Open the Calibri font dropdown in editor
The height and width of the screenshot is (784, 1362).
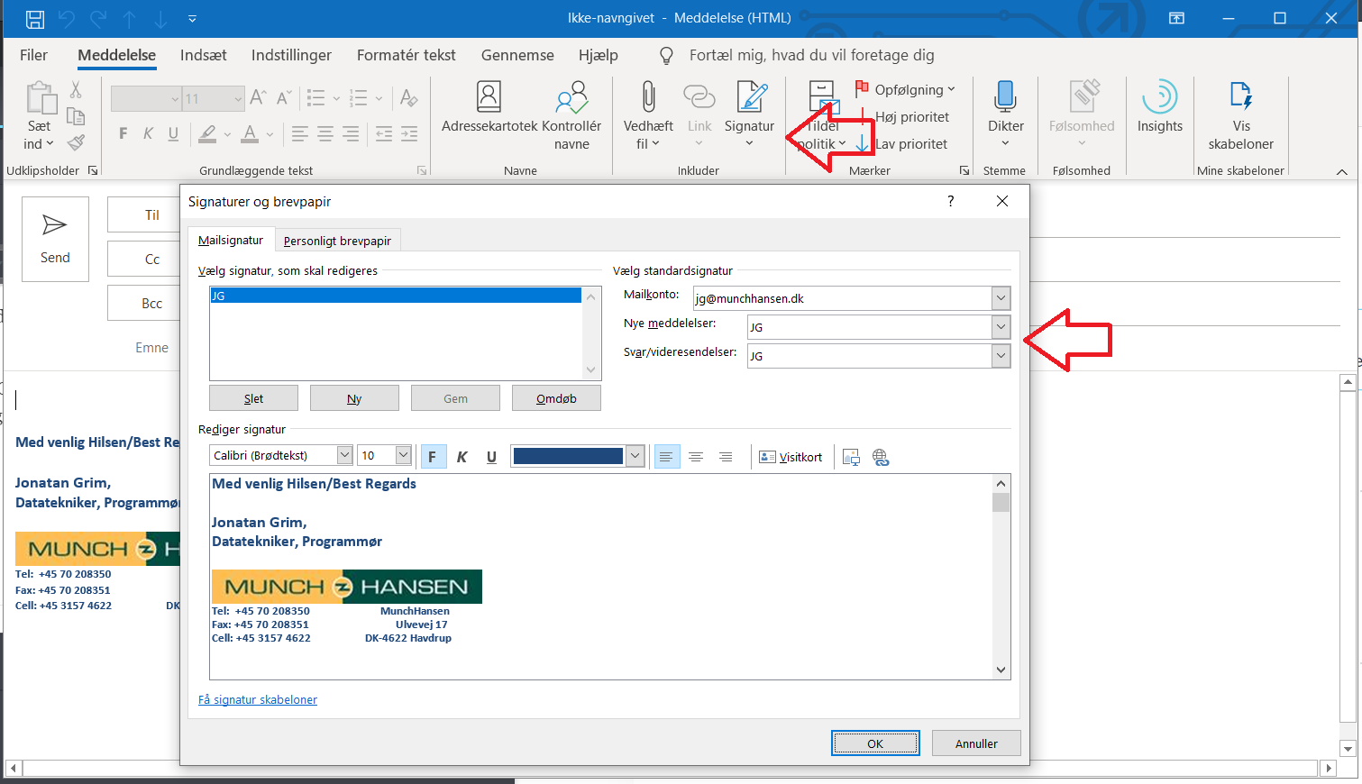344,456
